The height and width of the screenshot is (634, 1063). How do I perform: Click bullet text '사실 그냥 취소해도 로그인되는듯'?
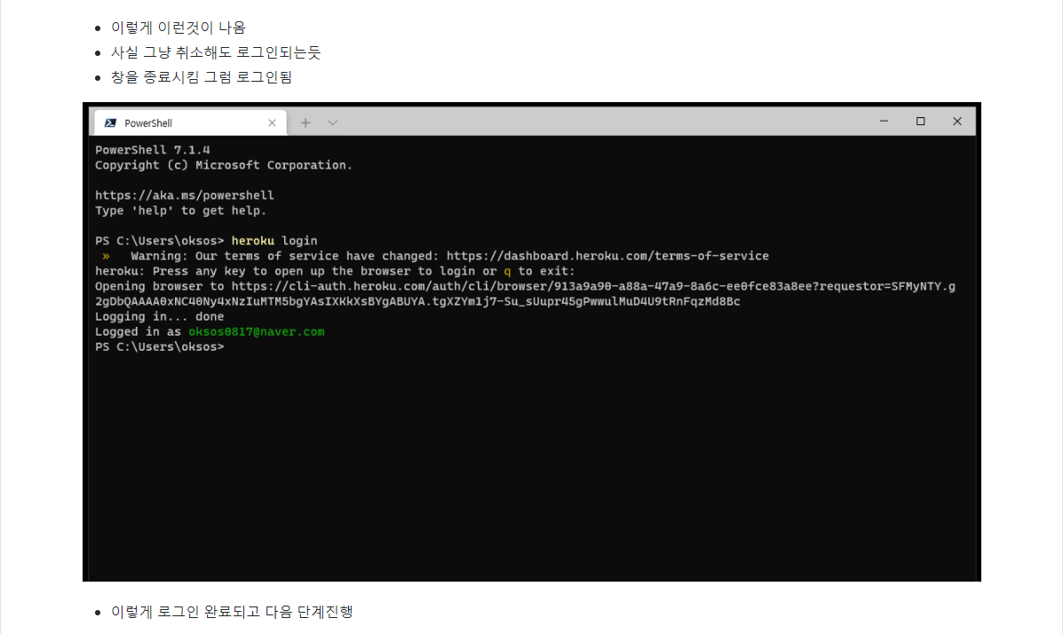(x=216, y=52)
